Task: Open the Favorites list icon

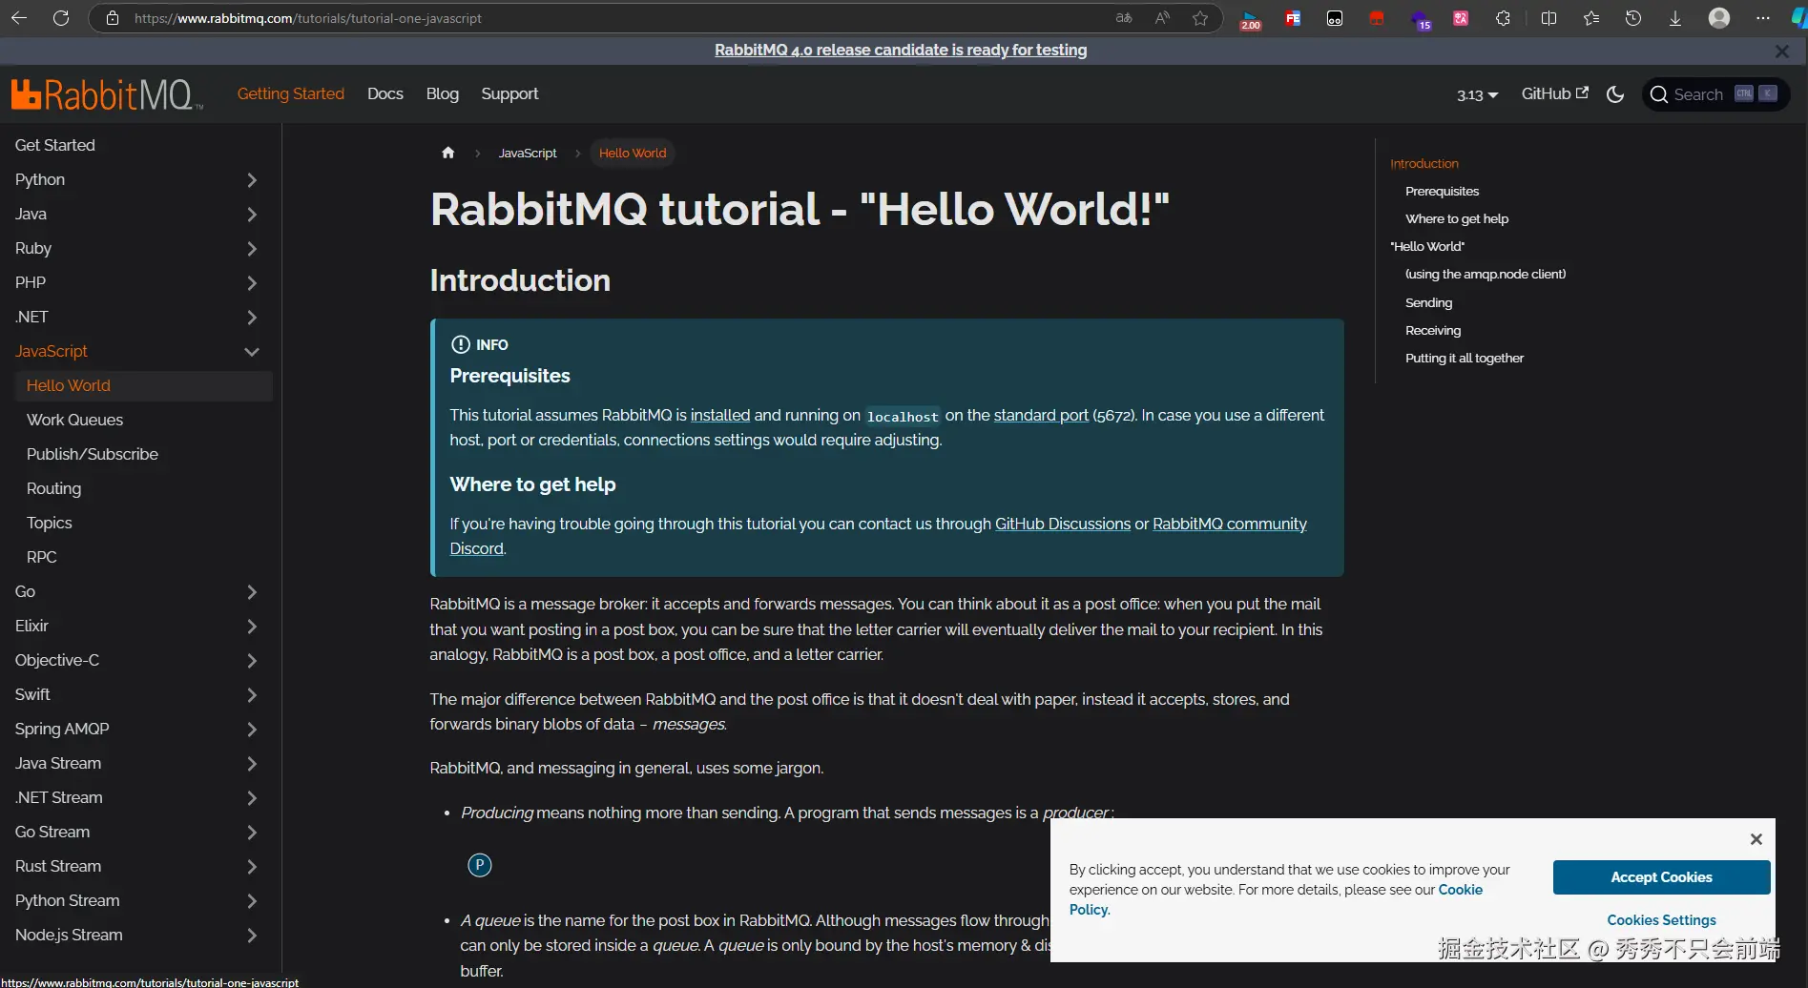Action: click(x=1591, y=18)
